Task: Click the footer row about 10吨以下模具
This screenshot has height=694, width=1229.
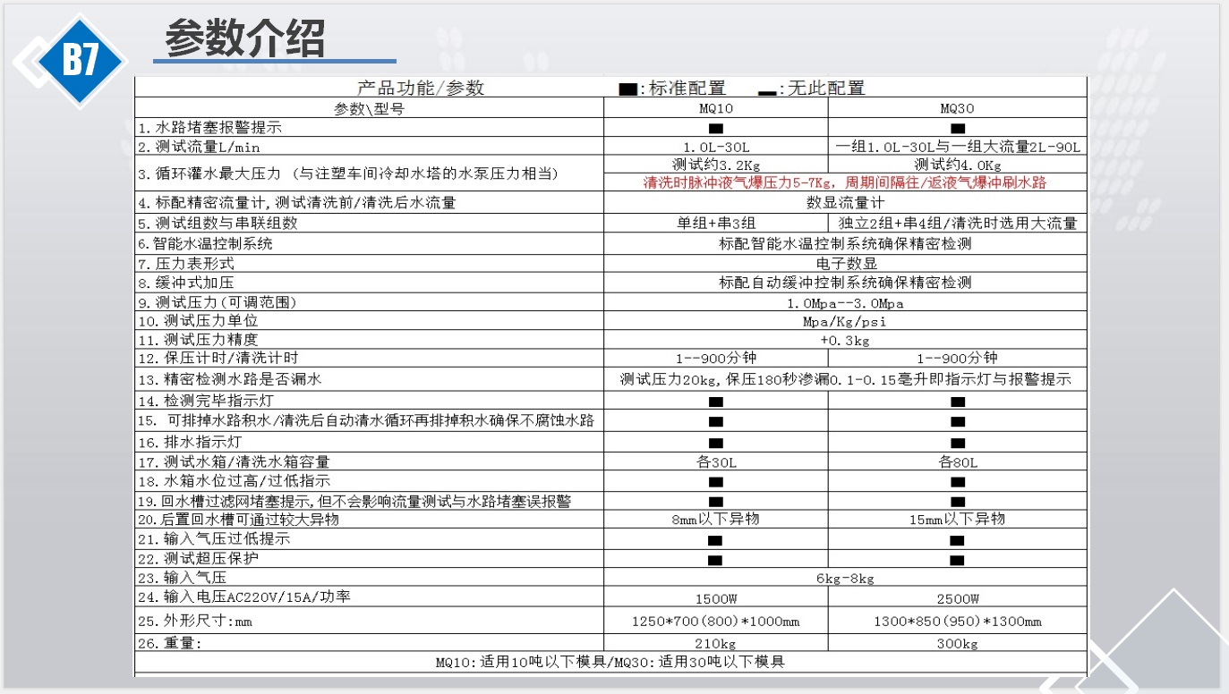Action: coord(610,663)
